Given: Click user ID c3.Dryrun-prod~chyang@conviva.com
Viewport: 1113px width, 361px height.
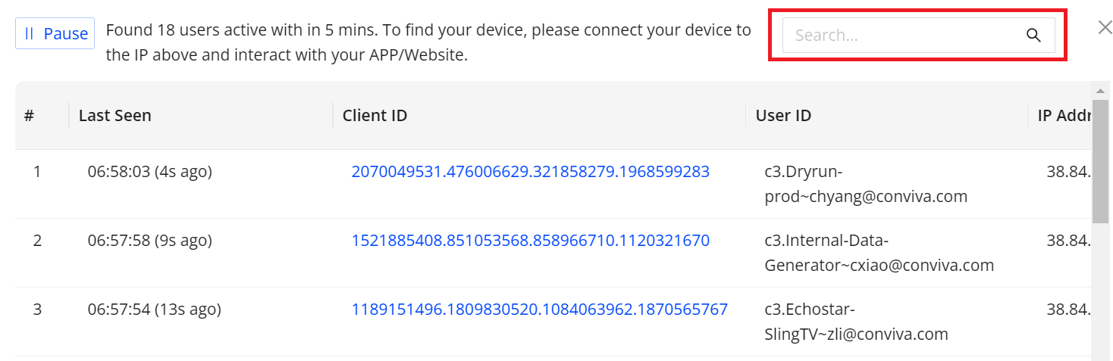Looking at the screenshot, I should click(x=865, y=184).
